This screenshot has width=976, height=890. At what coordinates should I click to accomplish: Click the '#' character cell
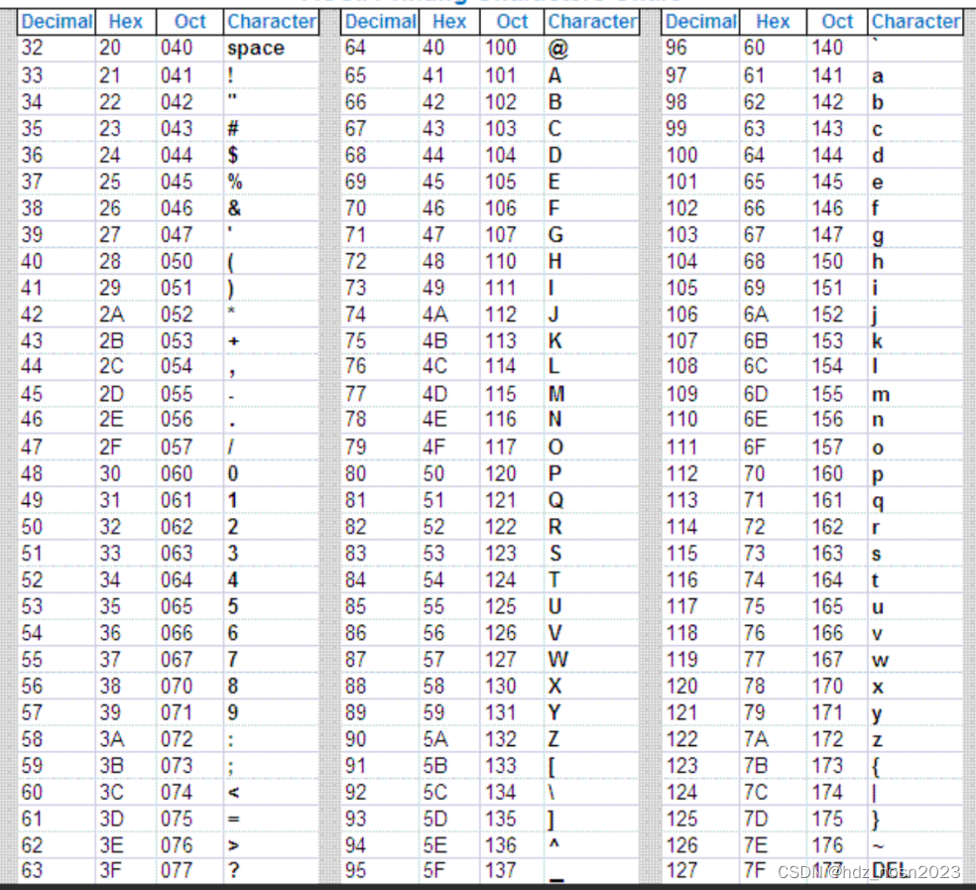click(x=271, y=128)
